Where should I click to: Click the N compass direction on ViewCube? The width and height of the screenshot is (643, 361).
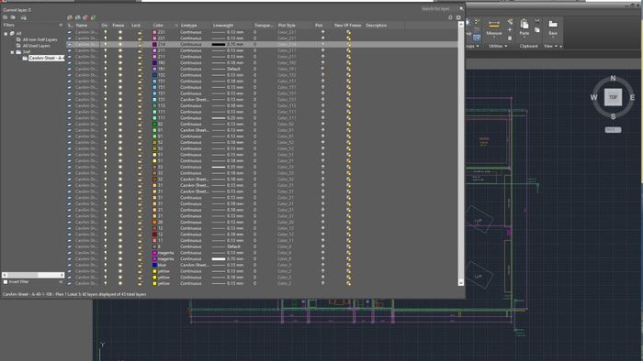pos(613,78)
